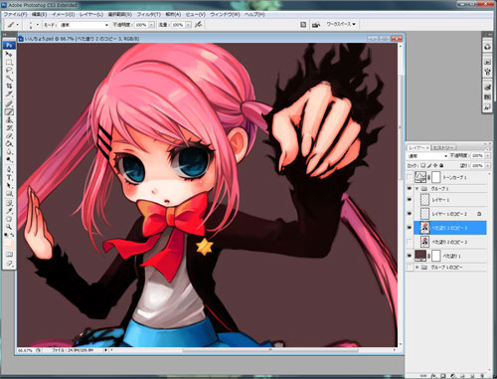This screenshot has width=497, height=379.
Task: Select the History Brush tool
Action: click(x=9, y=128)
